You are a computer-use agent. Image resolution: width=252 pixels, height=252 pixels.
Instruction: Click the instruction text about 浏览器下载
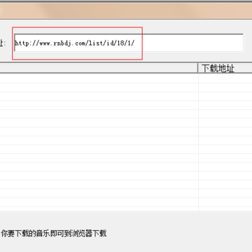pos(54,233)
